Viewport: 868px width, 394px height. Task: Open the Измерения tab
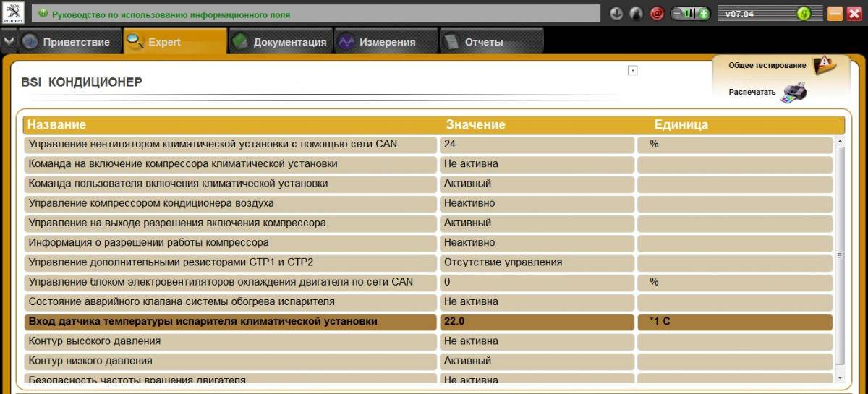click(x=386, y=42)
